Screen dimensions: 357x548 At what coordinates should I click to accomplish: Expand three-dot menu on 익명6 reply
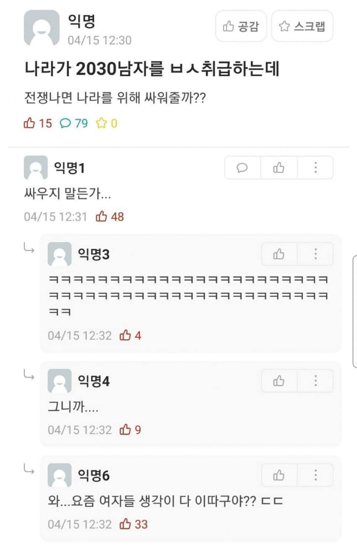[315, 475]
